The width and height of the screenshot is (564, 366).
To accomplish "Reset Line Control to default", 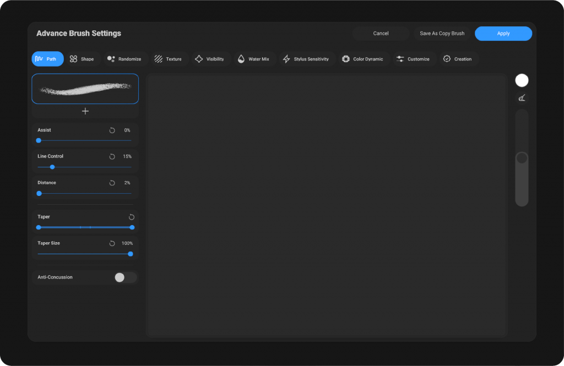I will (112, 157).
